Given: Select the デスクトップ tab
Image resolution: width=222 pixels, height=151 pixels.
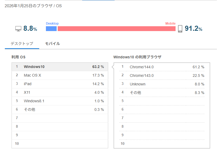Looking at the screenshot, I should pyautogui.click(x=22, y=44).
